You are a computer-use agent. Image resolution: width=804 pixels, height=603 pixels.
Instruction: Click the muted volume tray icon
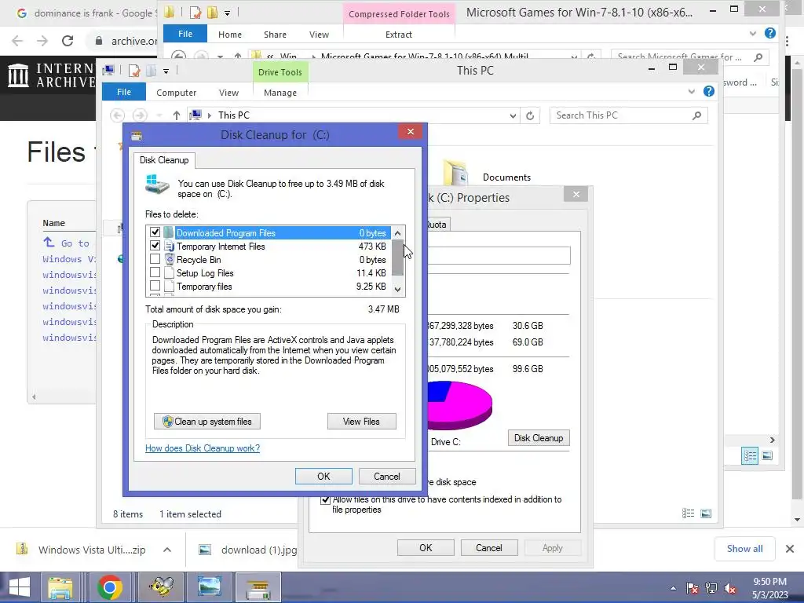pyautogui.click(x=730, y=588)
